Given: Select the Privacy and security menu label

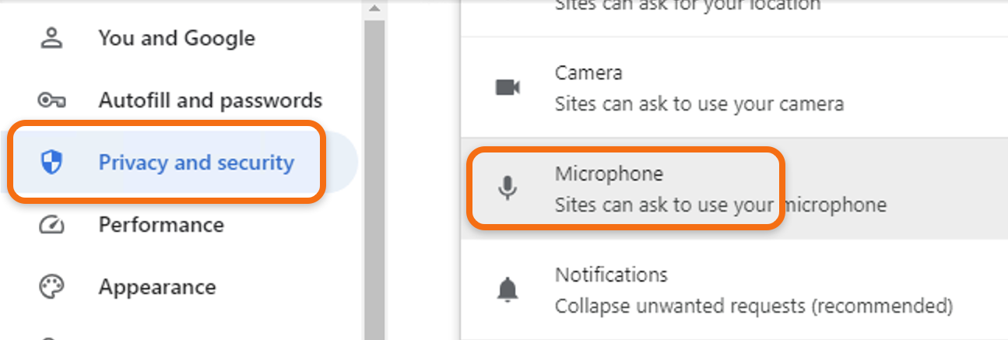Looking at the screenshot, I should pyautogui.click(x=196, y=163).
